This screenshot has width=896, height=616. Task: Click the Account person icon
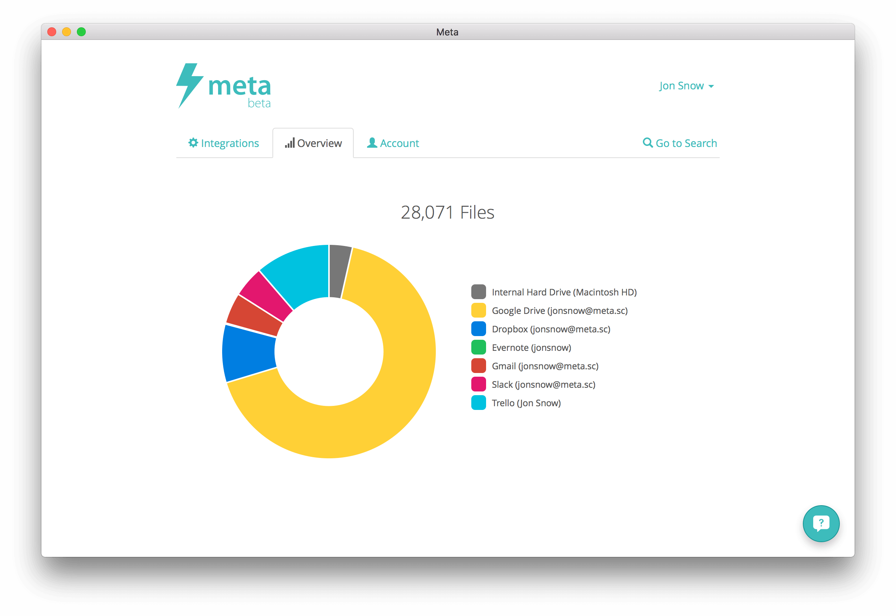point(372,143)
